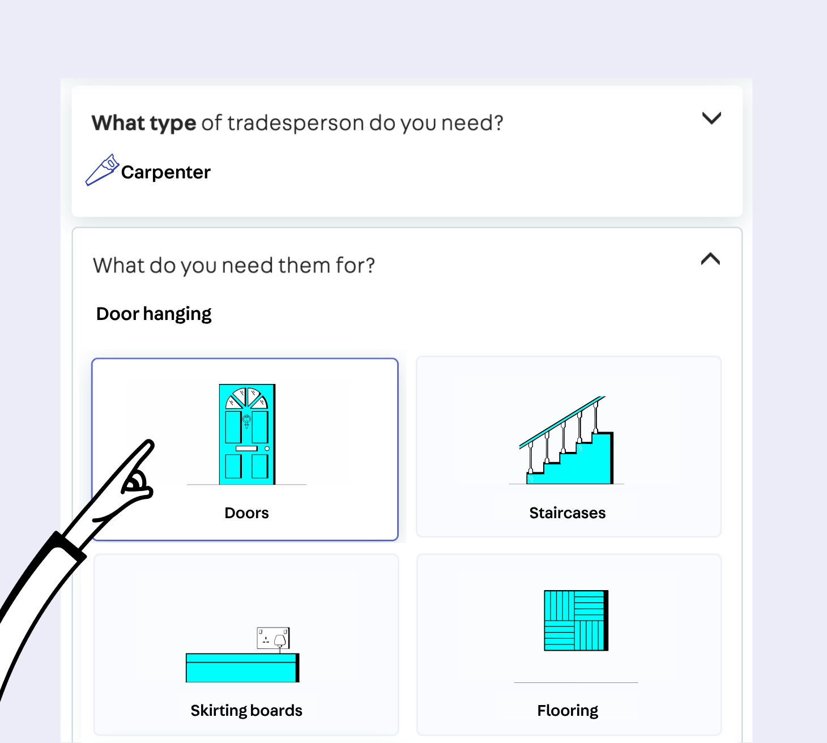This screenshot has height=743, width=827.
Task: Collapse the 'What do you need them for' chevron
Action: tap(710, 259)
